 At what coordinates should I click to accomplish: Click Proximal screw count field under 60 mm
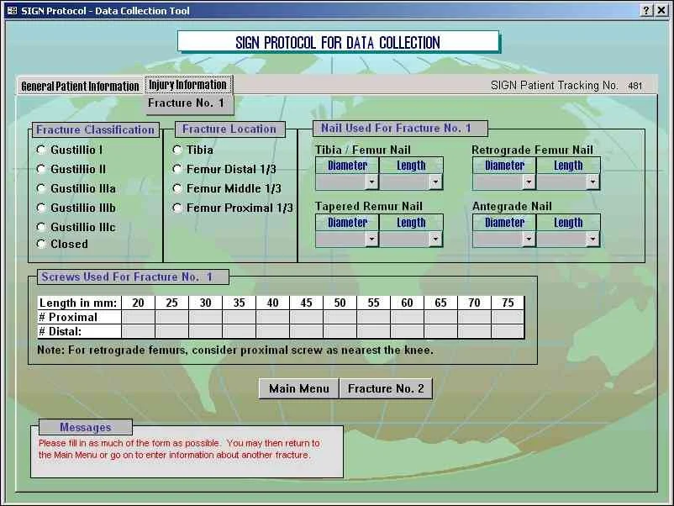tap(407, 317)
